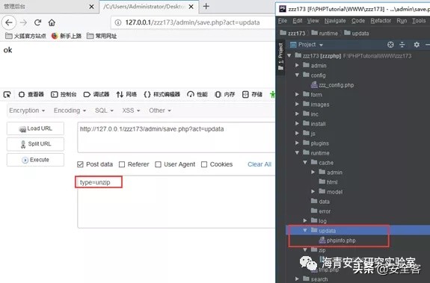Click the browser address bar URL
This screenshot has height=283, width=430.
[192, 22]
